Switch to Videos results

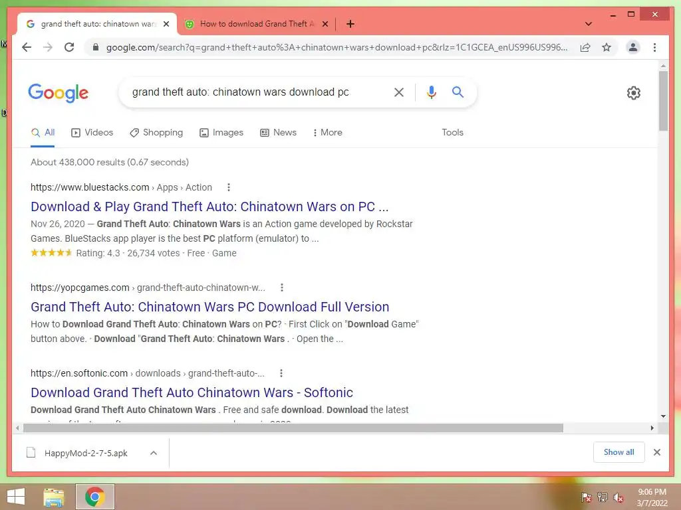[92, 133]
